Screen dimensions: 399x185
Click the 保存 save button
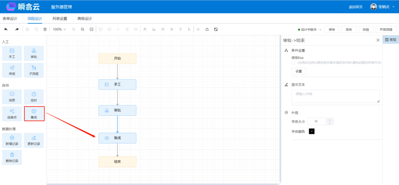332,29
